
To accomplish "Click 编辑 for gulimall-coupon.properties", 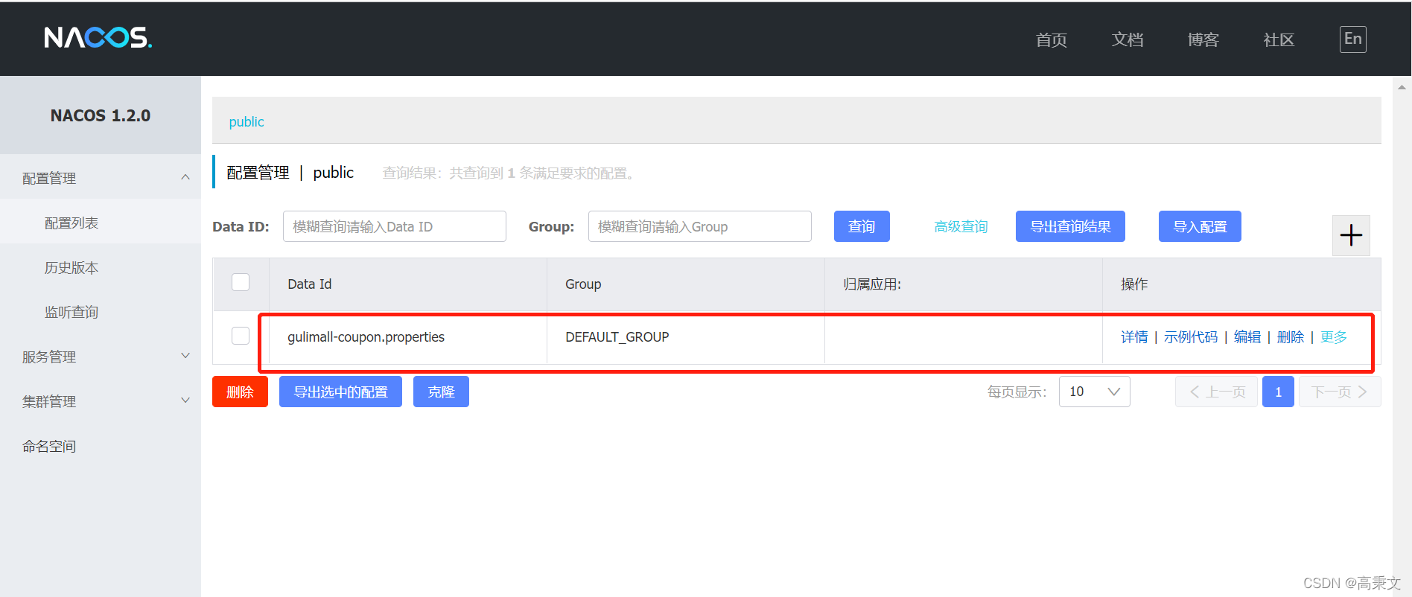I will 1247,337.
